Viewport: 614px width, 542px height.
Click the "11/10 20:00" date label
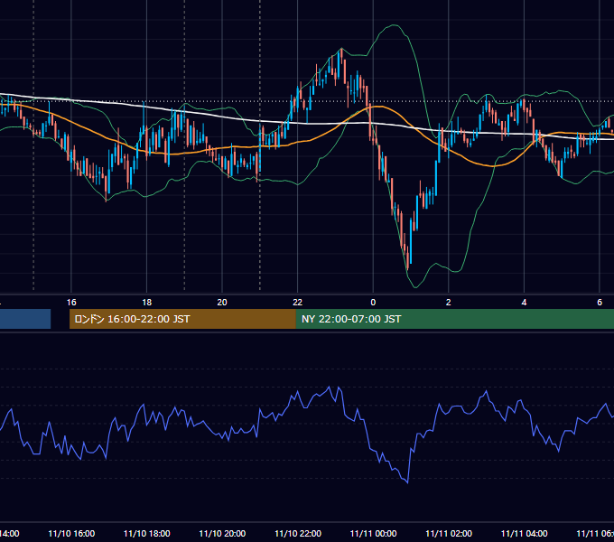coord(222,534)
